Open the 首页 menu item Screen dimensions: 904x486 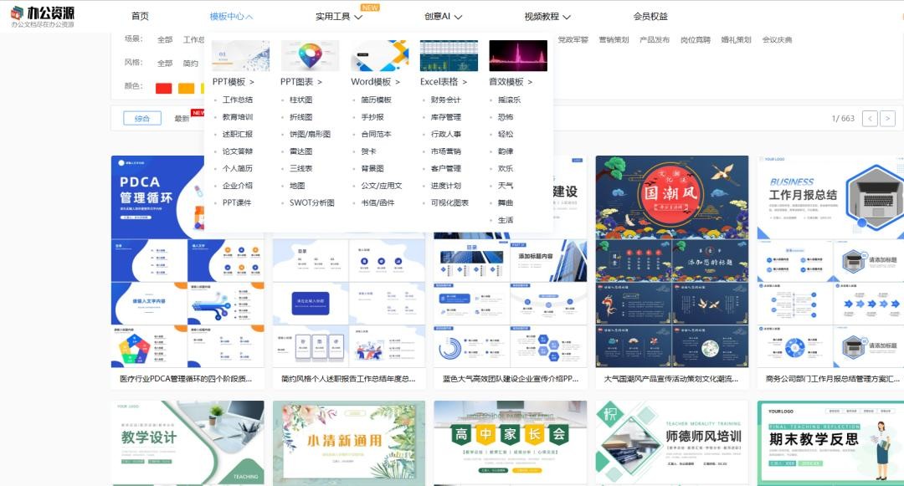click(x=140, y=17)
